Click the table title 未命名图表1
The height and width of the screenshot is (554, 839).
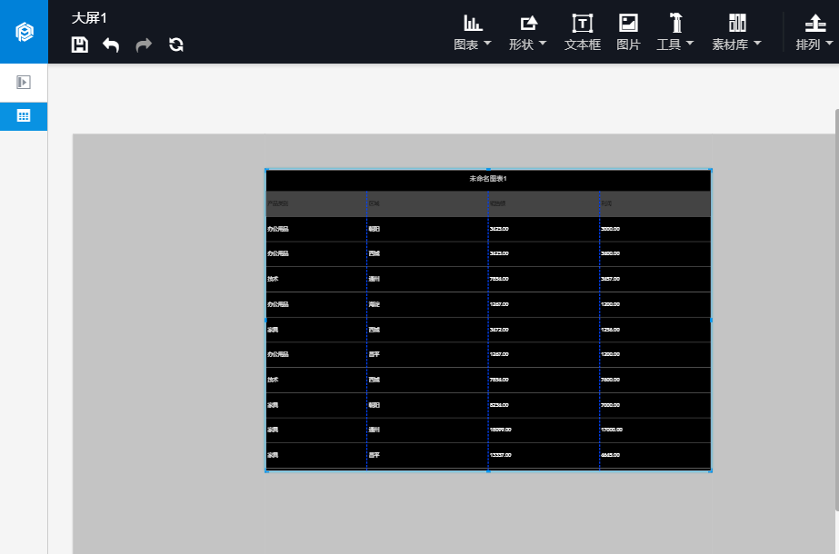pos(488,179)
